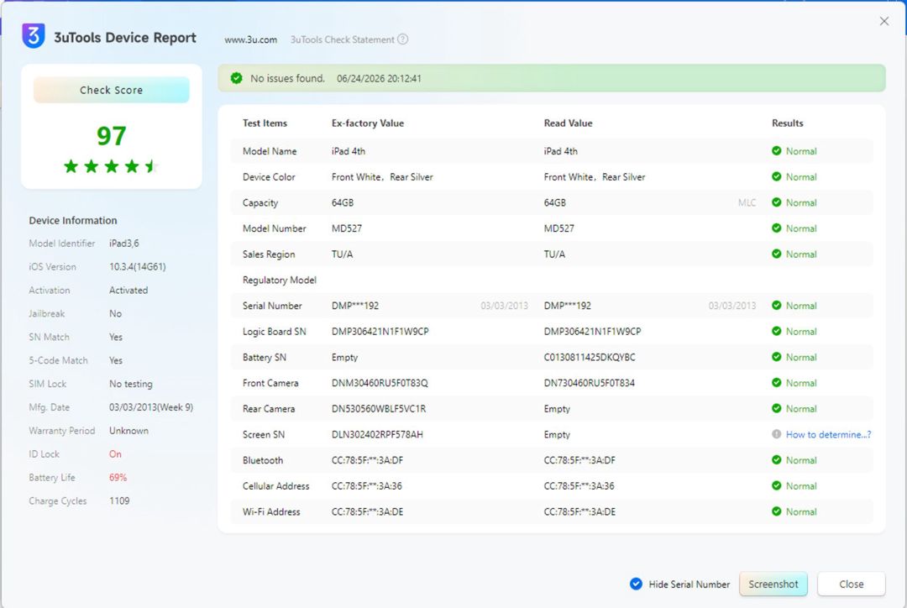This screenshot has height=608, width=907.
Task: Click the 3uTools logo icon
Action: pyautogui.click(x=33, y=36)
